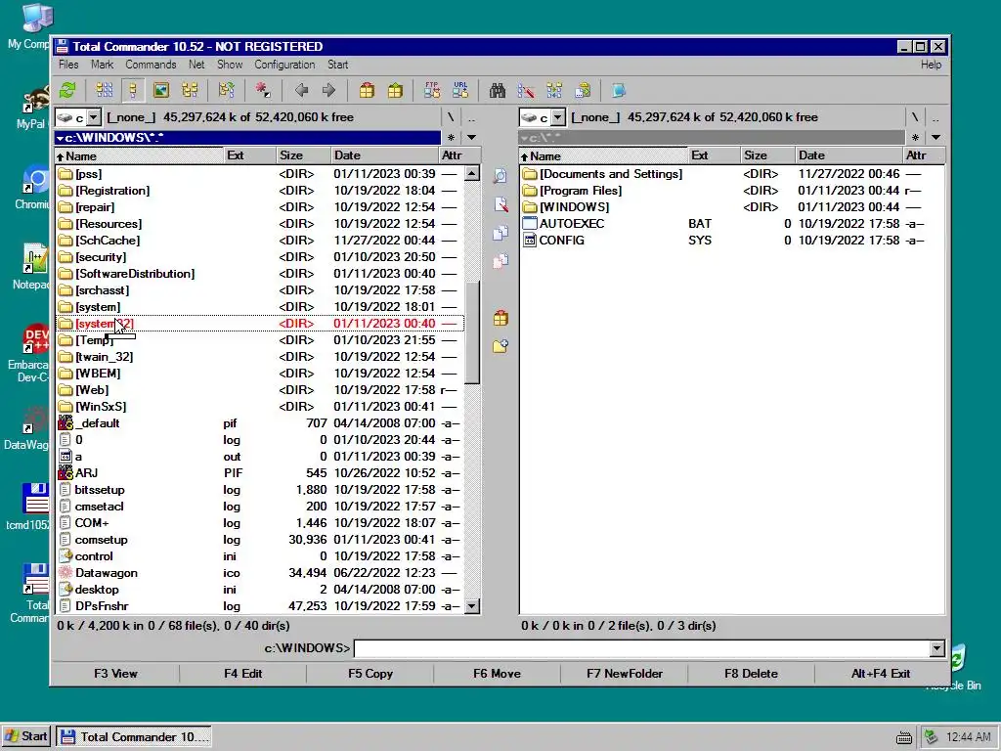Click the Windows Start button

coord(26,736)
